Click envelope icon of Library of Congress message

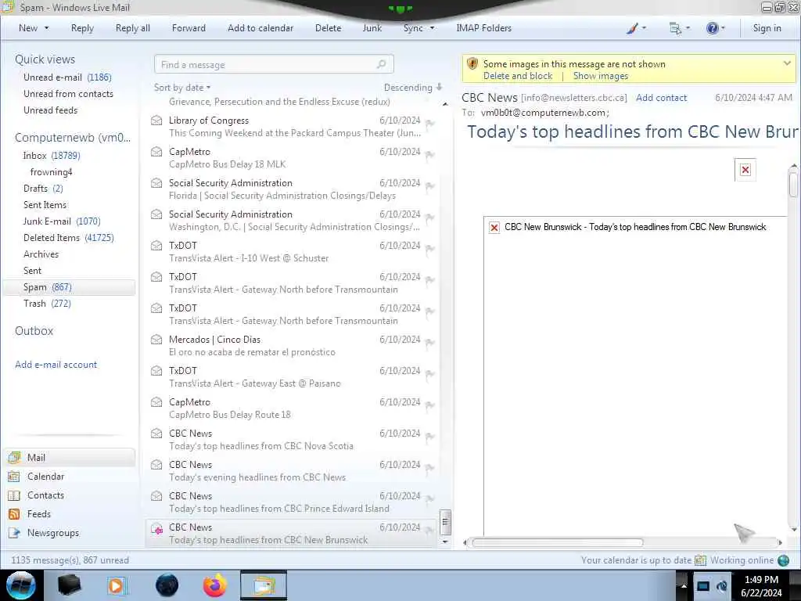[x=156, y=121]
